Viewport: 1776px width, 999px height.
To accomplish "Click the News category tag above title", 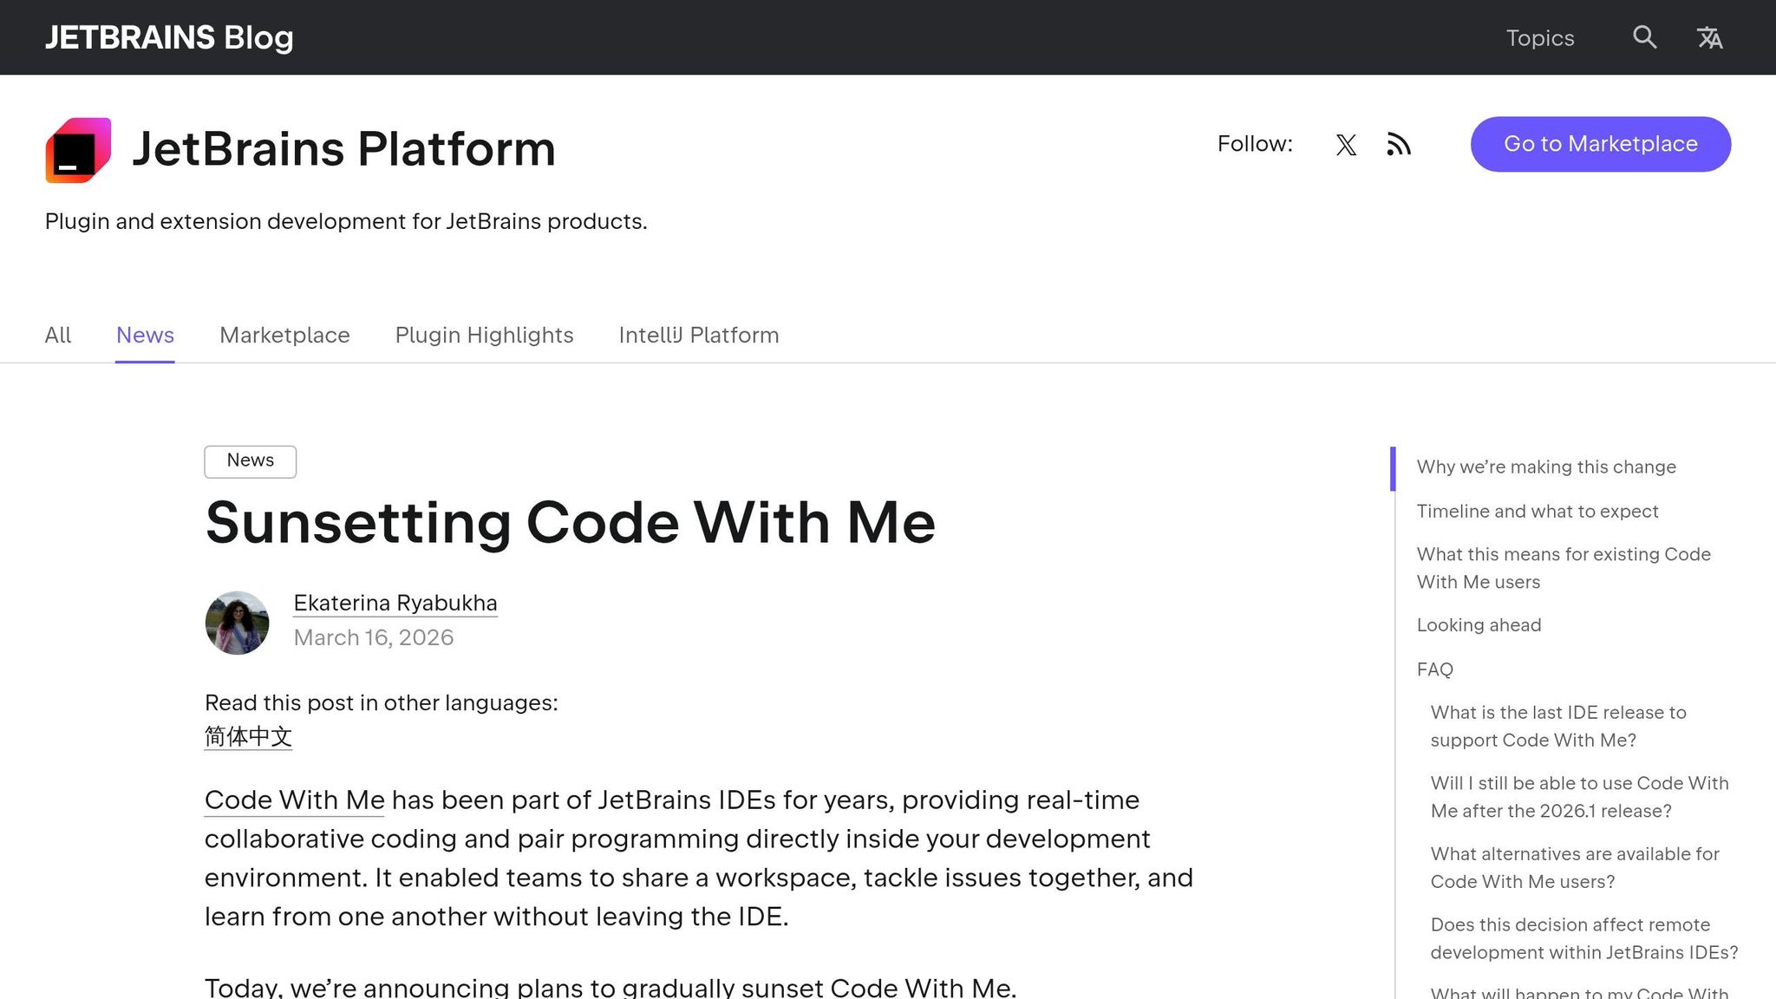I will point(250,461).
